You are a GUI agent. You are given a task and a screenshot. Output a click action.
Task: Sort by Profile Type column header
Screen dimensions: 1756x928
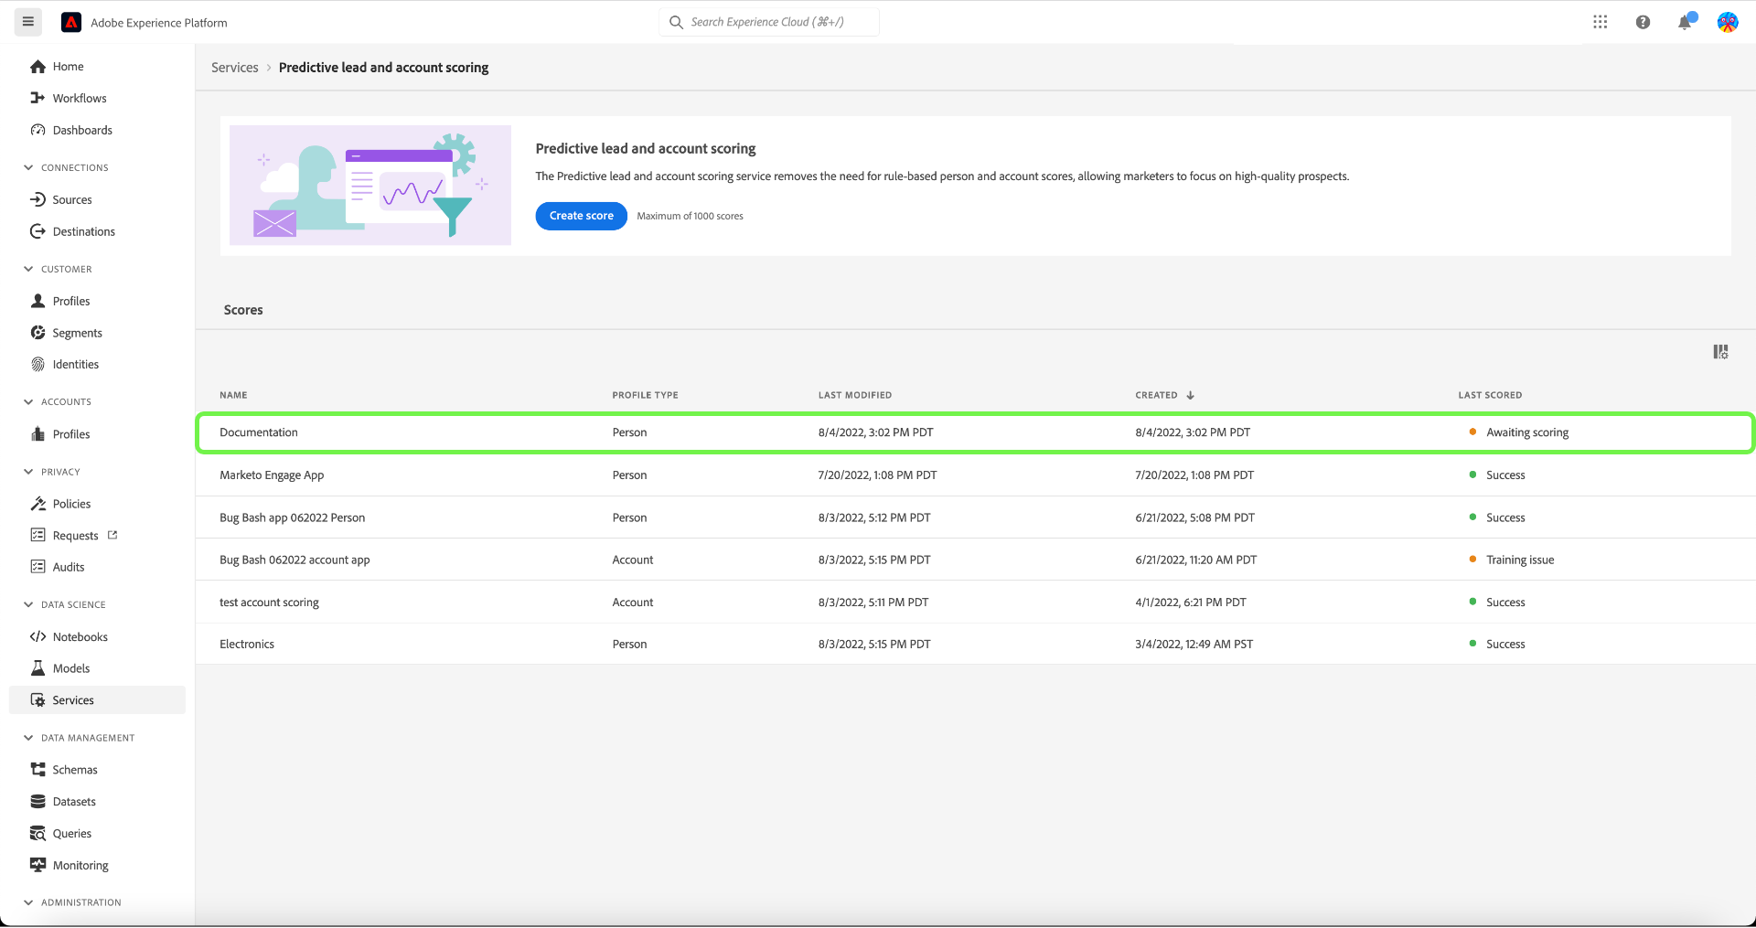[646, 395]
